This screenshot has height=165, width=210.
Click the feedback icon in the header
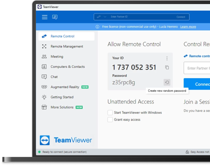pyautogui.click(x=55, y=17)
